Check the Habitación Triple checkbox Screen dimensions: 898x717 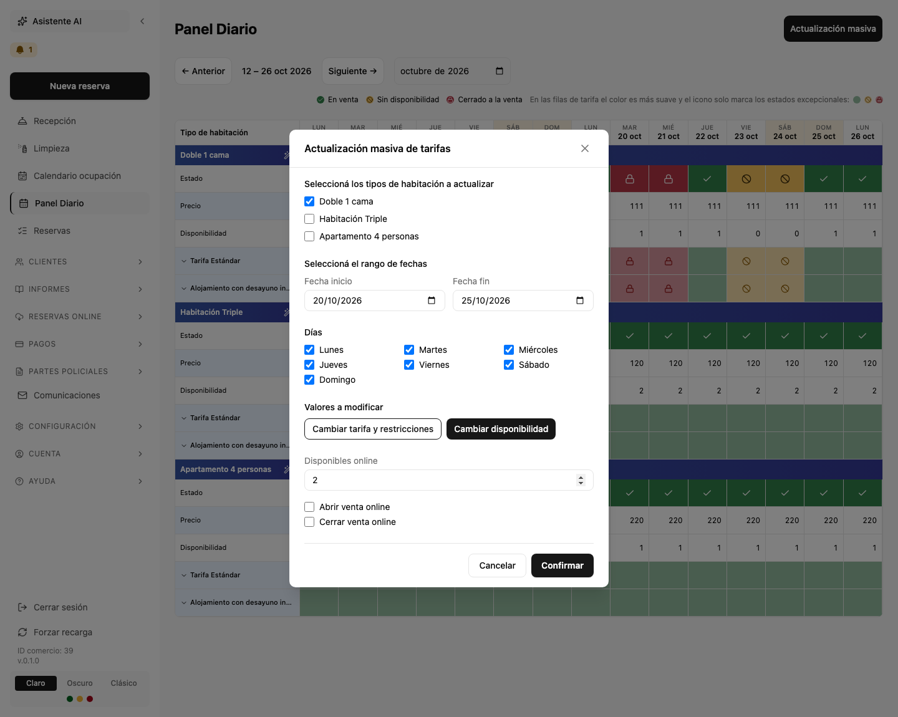point(309,219)
